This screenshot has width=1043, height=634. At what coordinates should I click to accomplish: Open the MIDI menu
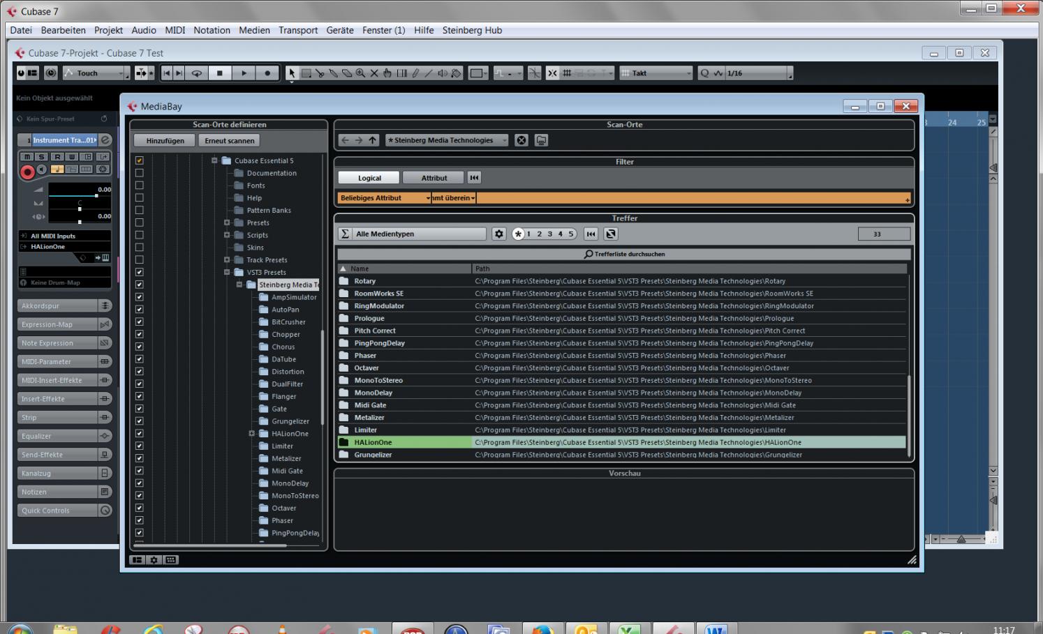[175, 30]
